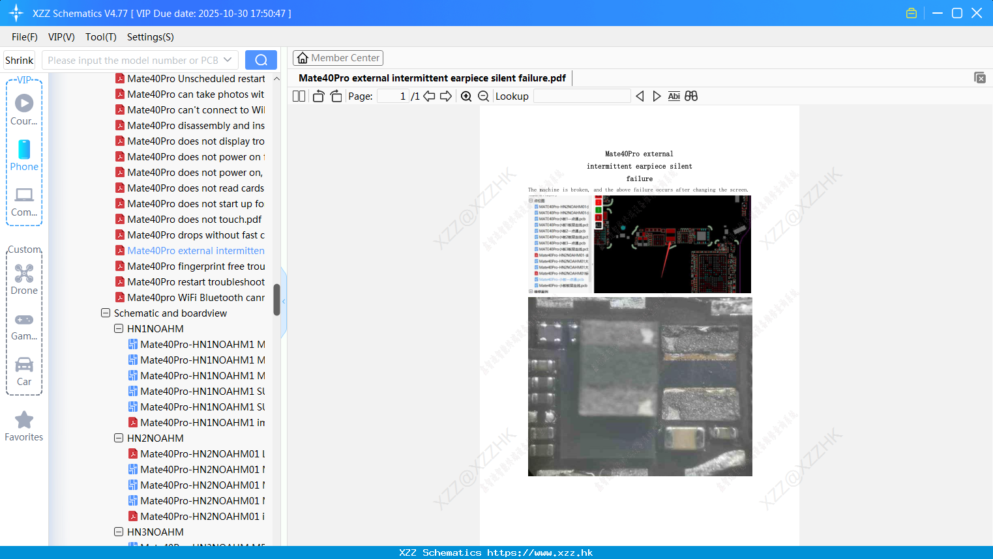Screen dimensions: 993x559
Task: Find next lookup match
Action: tap(657, 96)
